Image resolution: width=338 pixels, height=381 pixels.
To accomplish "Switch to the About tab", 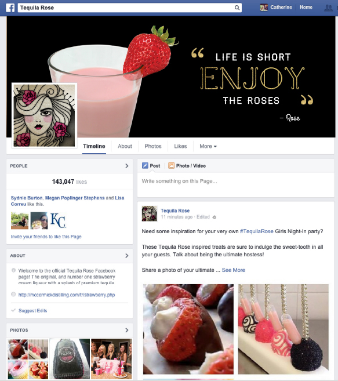I will point(125,146).
